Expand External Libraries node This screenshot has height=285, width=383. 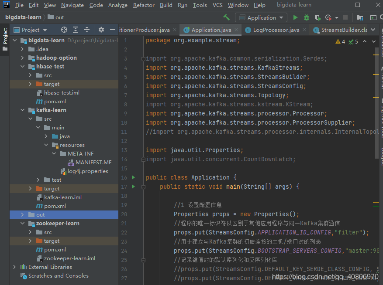(15, 267)
